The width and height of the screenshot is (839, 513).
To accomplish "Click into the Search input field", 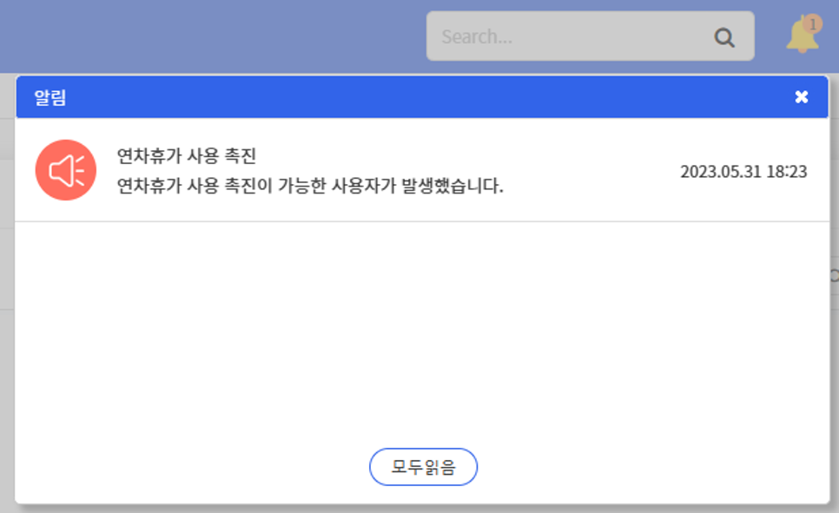I will click(591, 36).
